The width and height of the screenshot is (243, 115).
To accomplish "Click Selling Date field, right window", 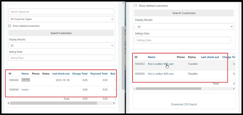I will pos(182,40).
